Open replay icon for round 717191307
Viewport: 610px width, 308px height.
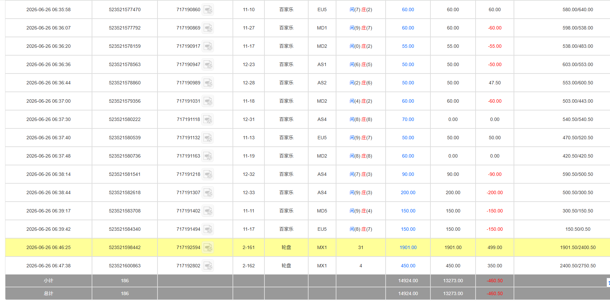208,192
